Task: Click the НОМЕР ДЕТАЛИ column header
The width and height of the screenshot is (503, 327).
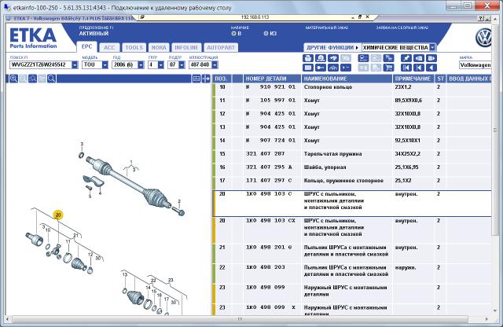Action: point(272,79)
